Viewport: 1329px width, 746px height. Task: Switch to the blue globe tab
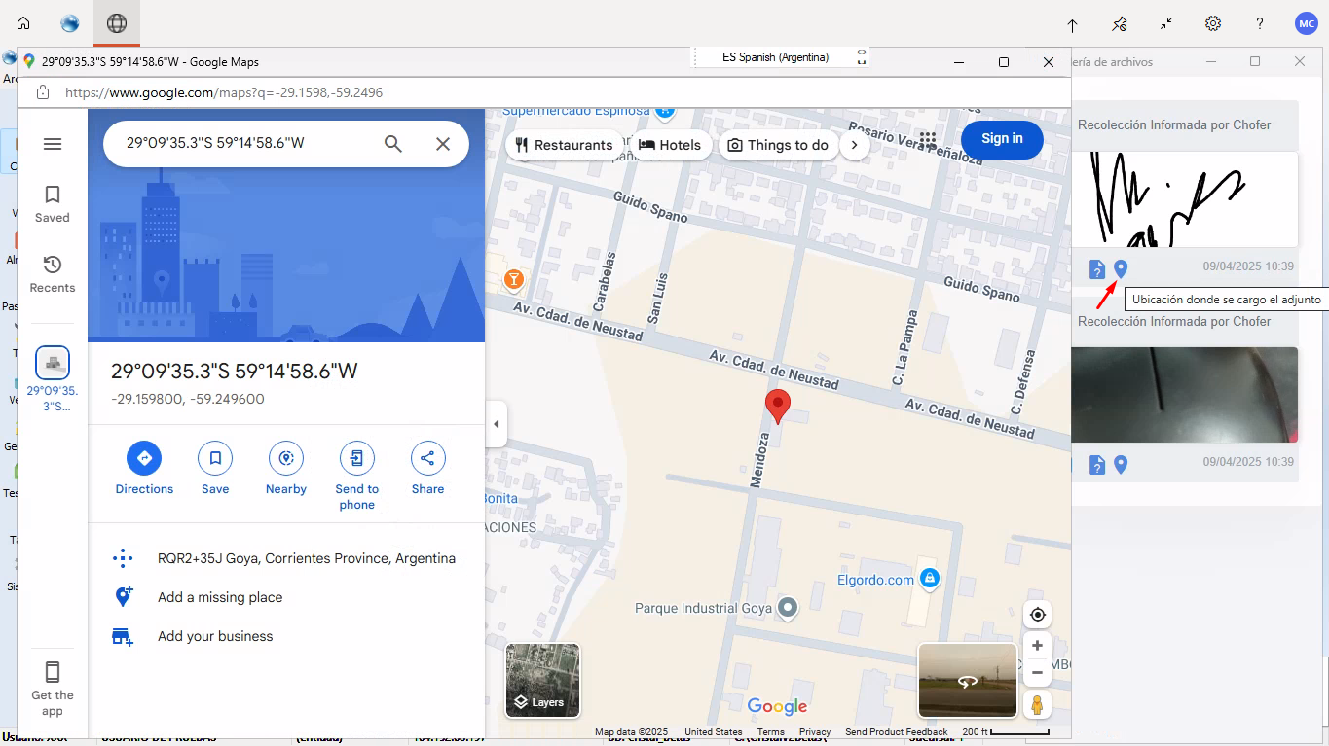pyautogui.click(x=70, y=23)
